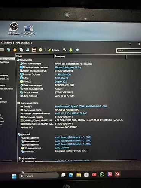Click the red-framed panel icon in toolbar
Screen dimensions: 141x188
34,50
